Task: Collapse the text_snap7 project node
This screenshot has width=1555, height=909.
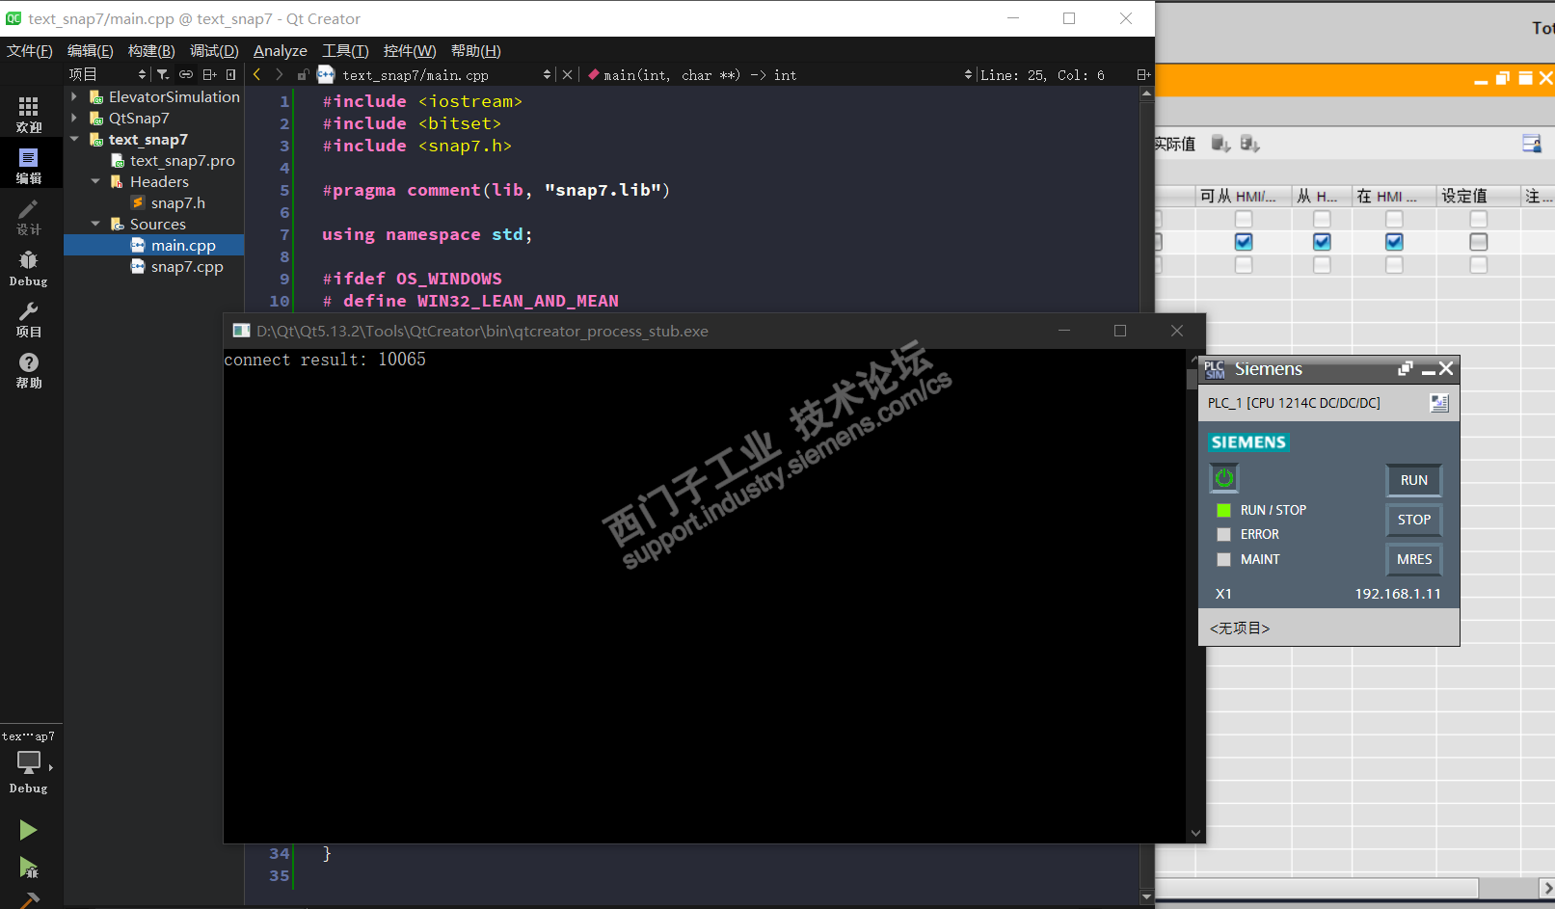Action: point(74,139)
